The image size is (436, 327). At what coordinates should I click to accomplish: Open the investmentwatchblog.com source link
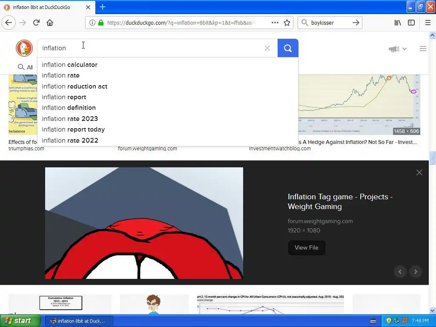pos(280,149)
